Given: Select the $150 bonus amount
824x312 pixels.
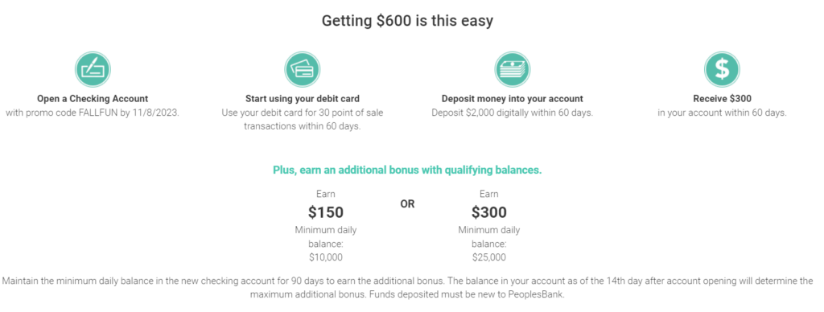Looking at the screenshot, I should (x=326, y=212).
